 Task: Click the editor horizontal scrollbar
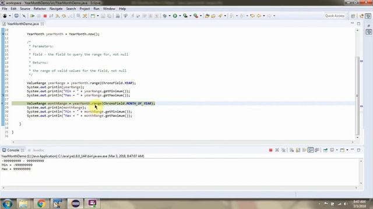tap(182, 142)
